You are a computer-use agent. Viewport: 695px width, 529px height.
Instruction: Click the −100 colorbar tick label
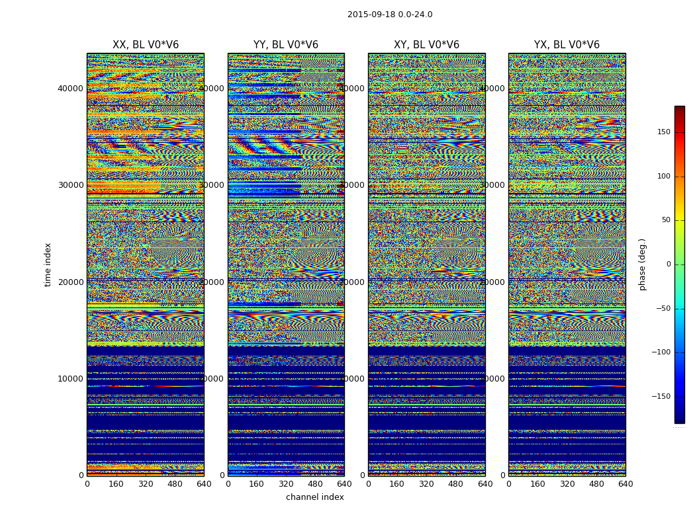[x=661, y=352]
